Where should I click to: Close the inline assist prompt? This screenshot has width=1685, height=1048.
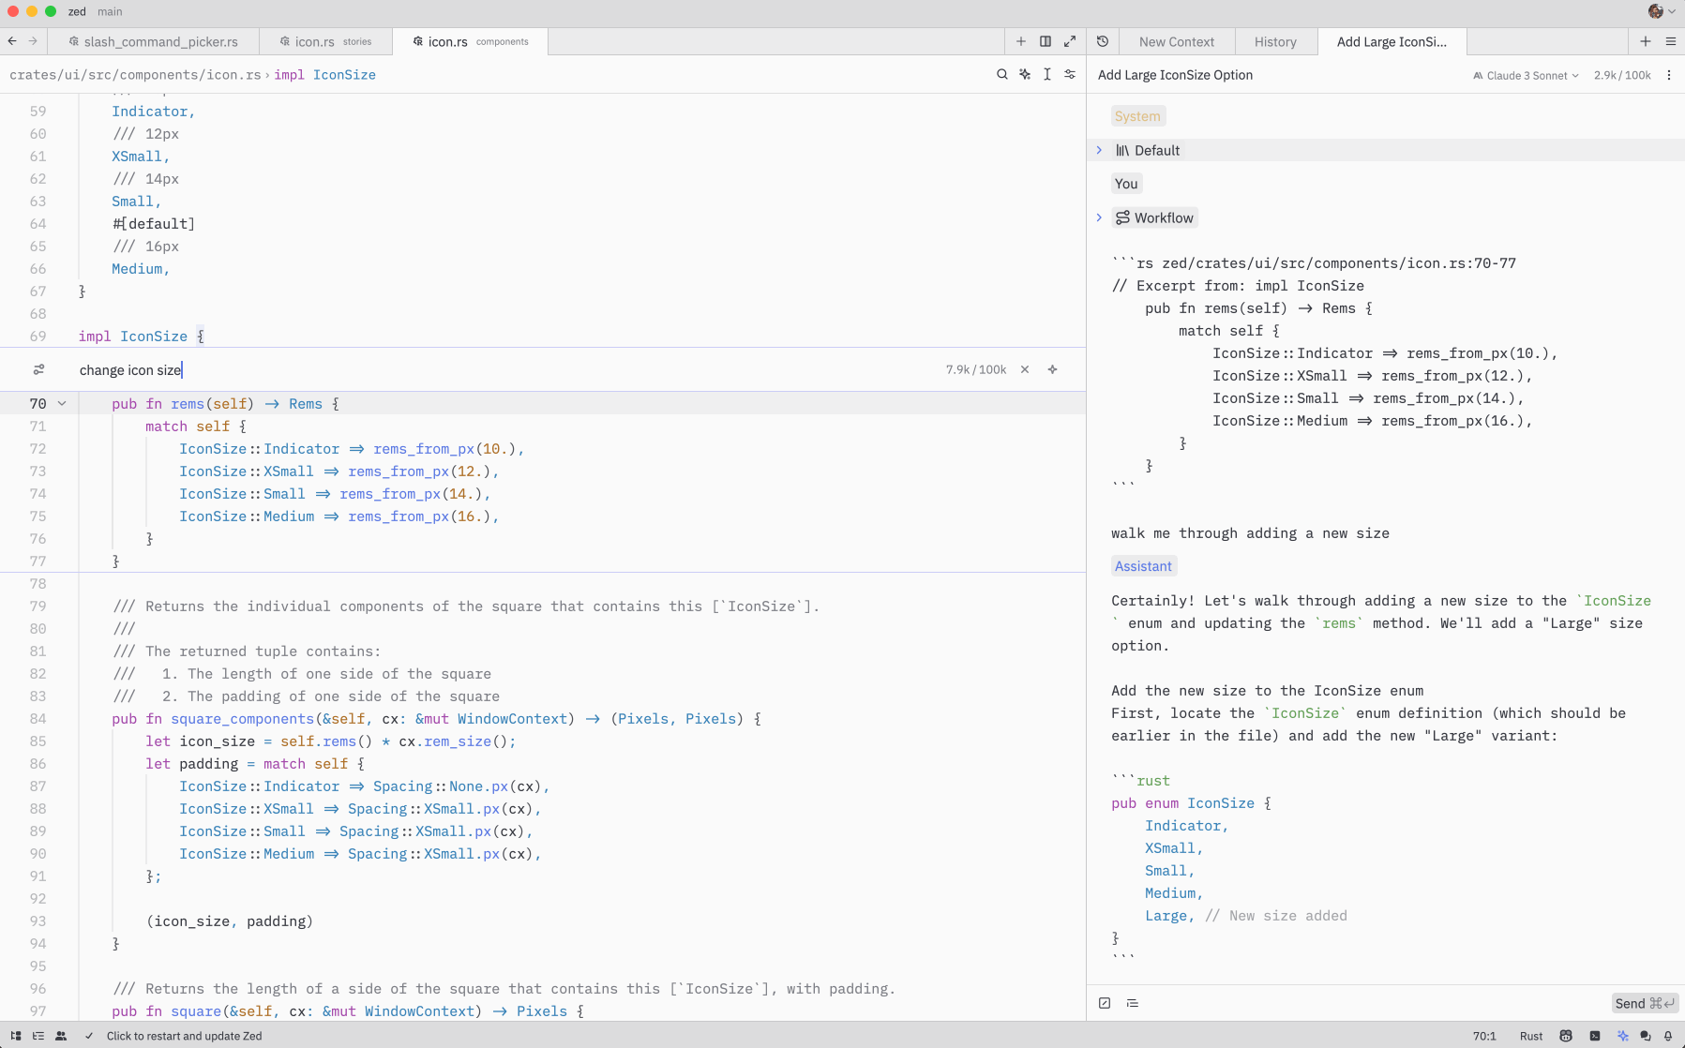point(1025,369)
